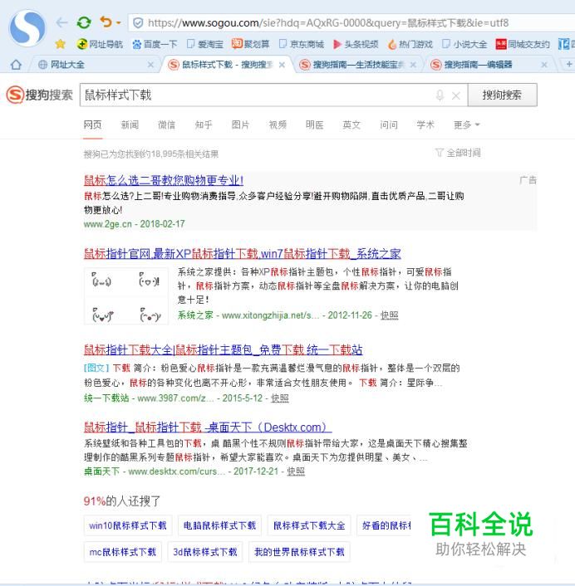The width and height of the screenshot is (575, 586).
Task: Close the 搜狗指南—生活技能宝典 tab
Action: tap(413, 65)
